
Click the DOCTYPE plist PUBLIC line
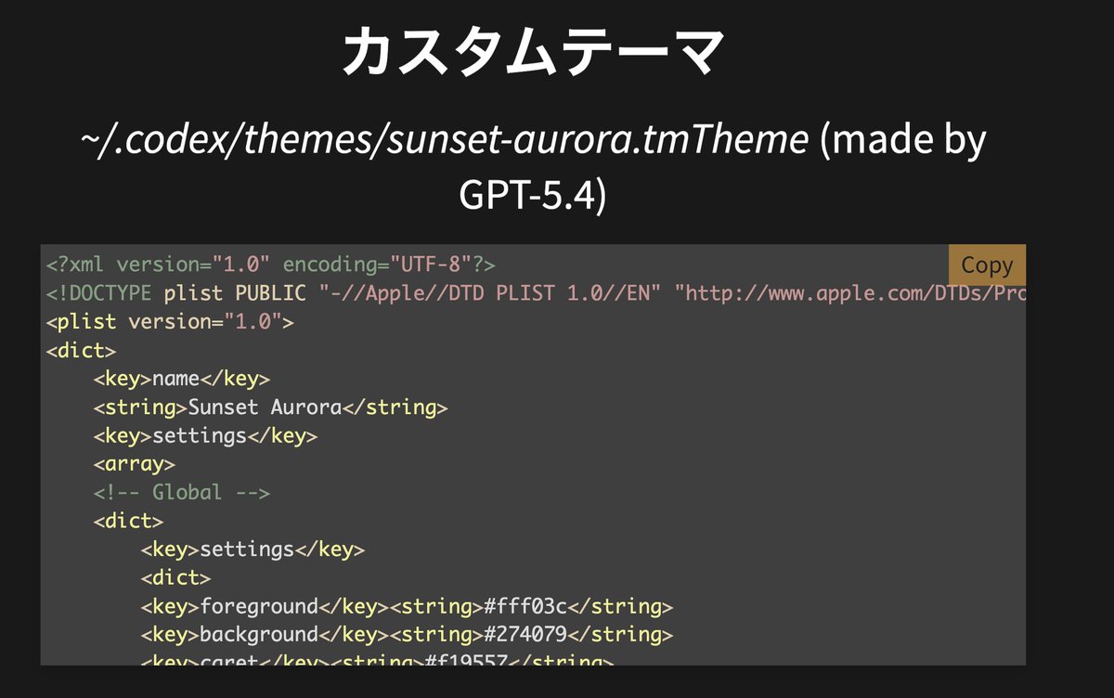536,293
